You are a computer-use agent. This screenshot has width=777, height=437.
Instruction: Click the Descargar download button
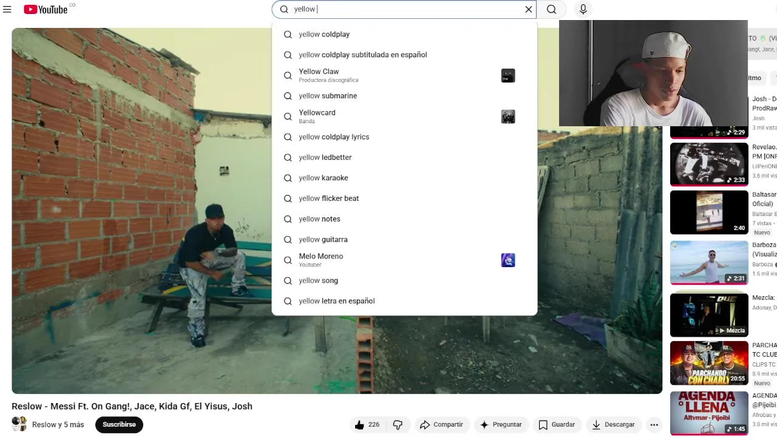(x=613, y=425)
